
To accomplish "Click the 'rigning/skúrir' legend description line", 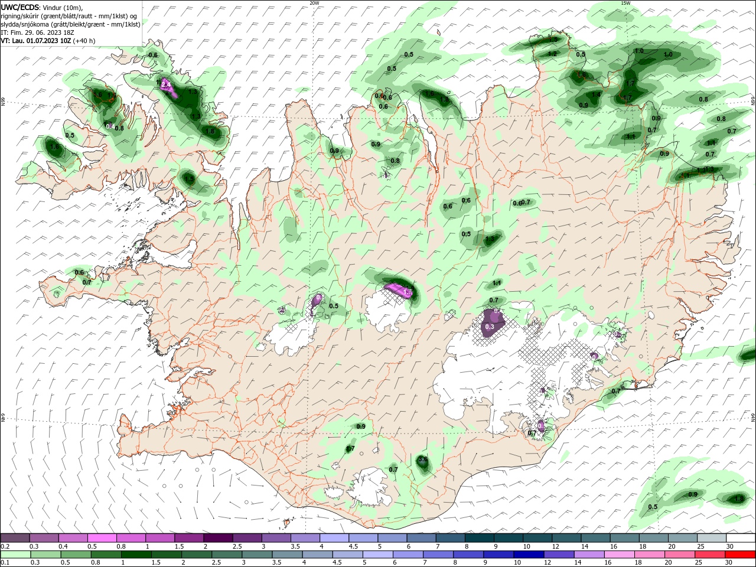I will coord(69,16).
